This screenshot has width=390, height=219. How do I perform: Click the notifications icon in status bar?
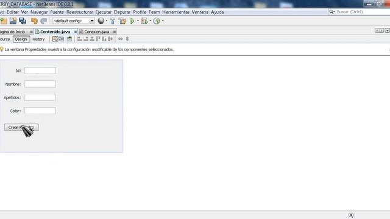[351, 215]
